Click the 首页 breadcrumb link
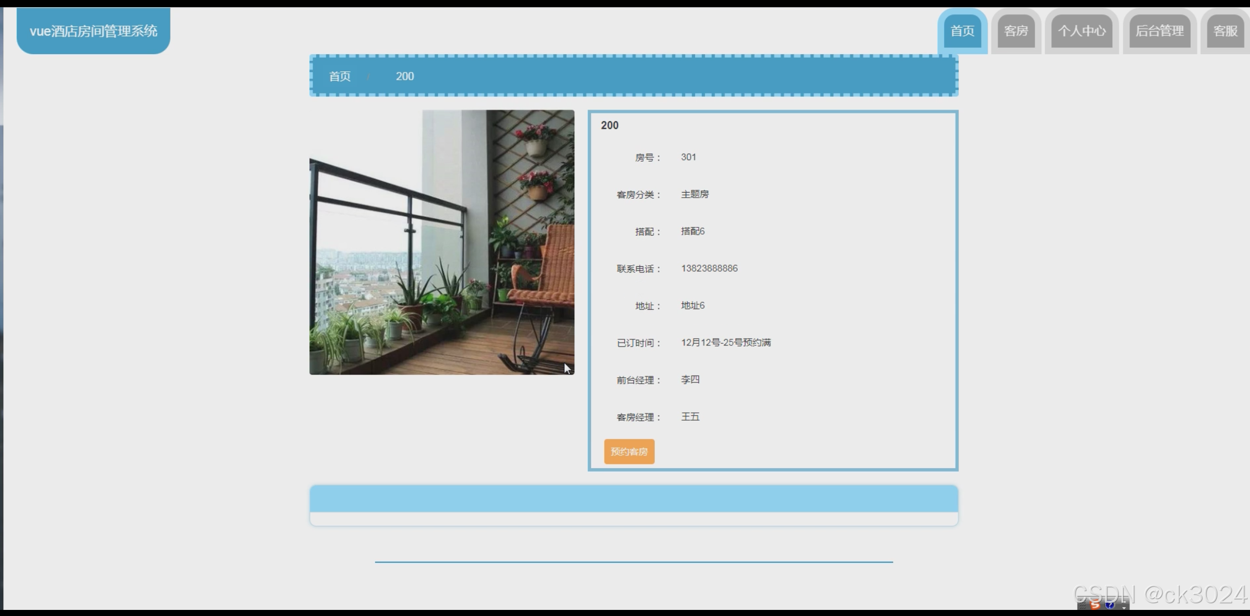The height and width of the screenshot is (616, 1250). (x=340, y=76)
